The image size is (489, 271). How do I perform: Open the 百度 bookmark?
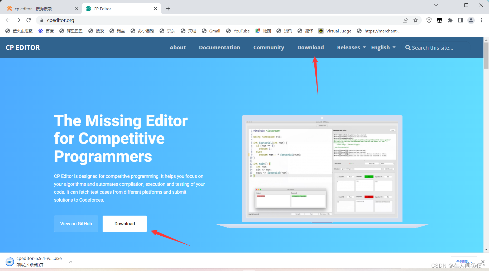coord(46,31)
